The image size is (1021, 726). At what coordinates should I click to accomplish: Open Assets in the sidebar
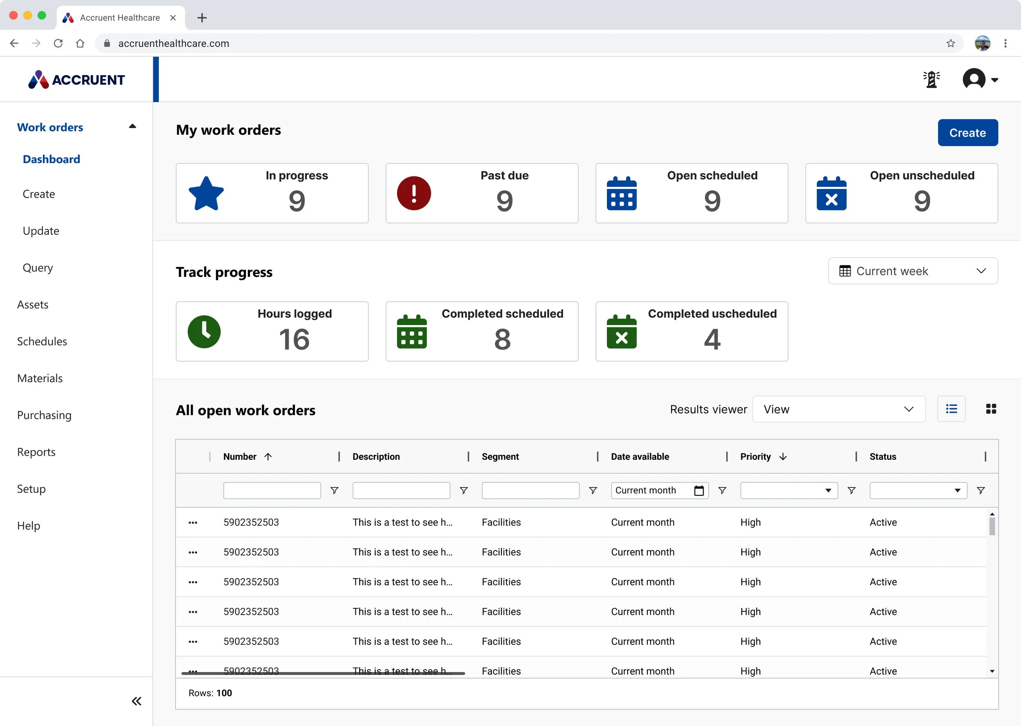point(33,305)
